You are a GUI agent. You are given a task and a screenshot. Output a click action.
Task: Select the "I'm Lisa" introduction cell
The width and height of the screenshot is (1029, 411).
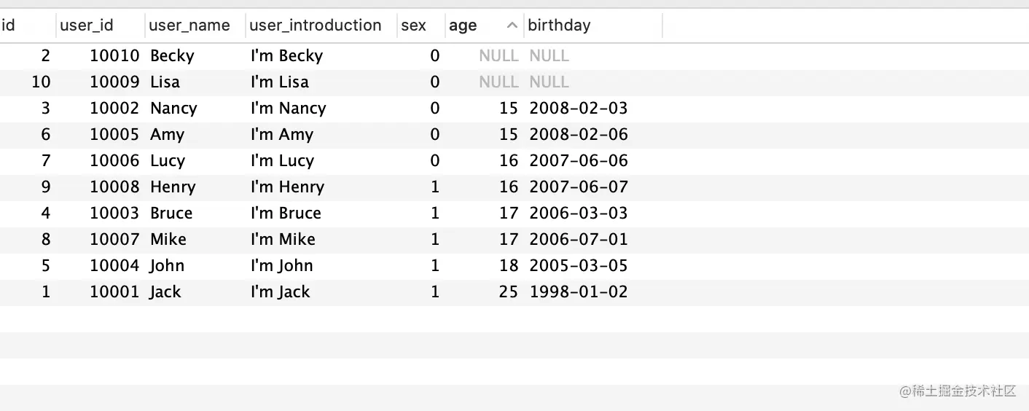click(x=280, y=82)
